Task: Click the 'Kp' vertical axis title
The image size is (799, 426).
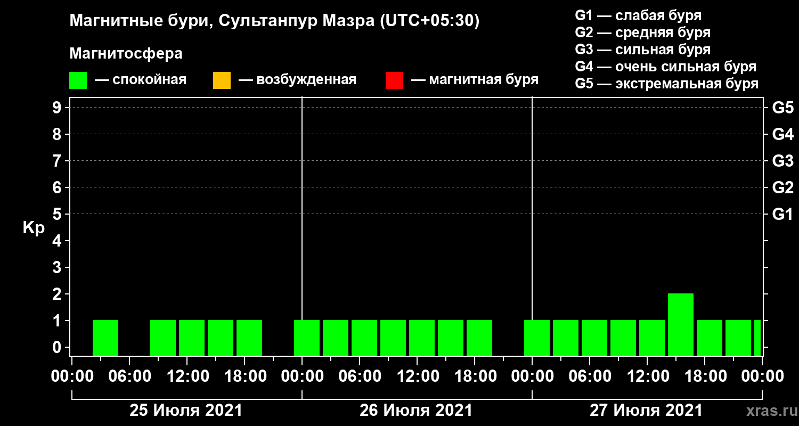Action: click(x=33, y=228)
